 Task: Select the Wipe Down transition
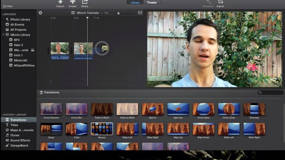(204, 129)
